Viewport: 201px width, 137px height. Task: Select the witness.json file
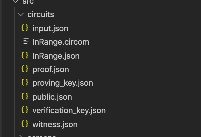point(55,124)
